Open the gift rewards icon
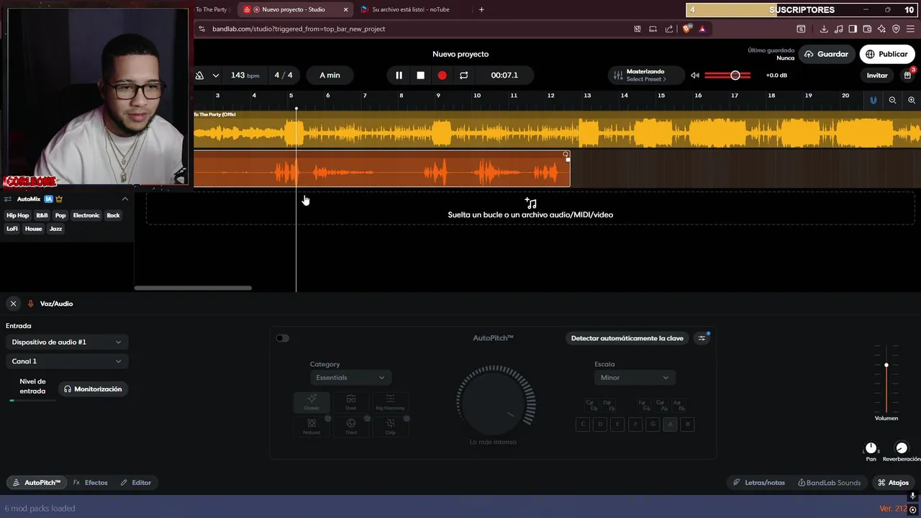Screen dimensions: 921x518 click(908, 75)
